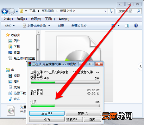The height and width of the screenshot is (125, 144).
Task: Go back with the blue Back arrow
Action: (x=4, y=11)
